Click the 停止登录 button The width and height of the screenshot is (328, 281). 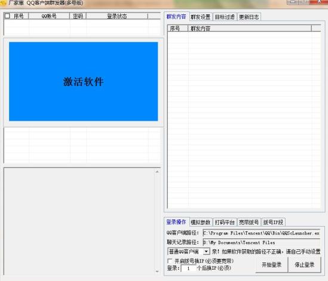pos(304,265)
